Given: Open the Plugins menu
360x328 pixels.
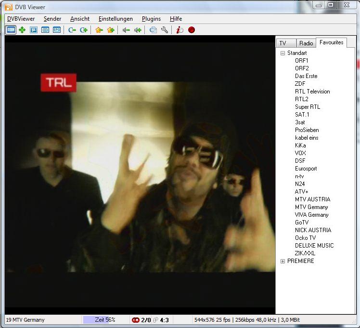Looking at the screenshot, I should click(151, 19).
